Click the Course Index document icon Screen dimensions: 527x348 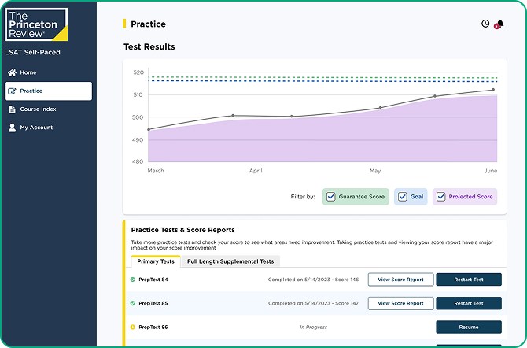point(12,109)
